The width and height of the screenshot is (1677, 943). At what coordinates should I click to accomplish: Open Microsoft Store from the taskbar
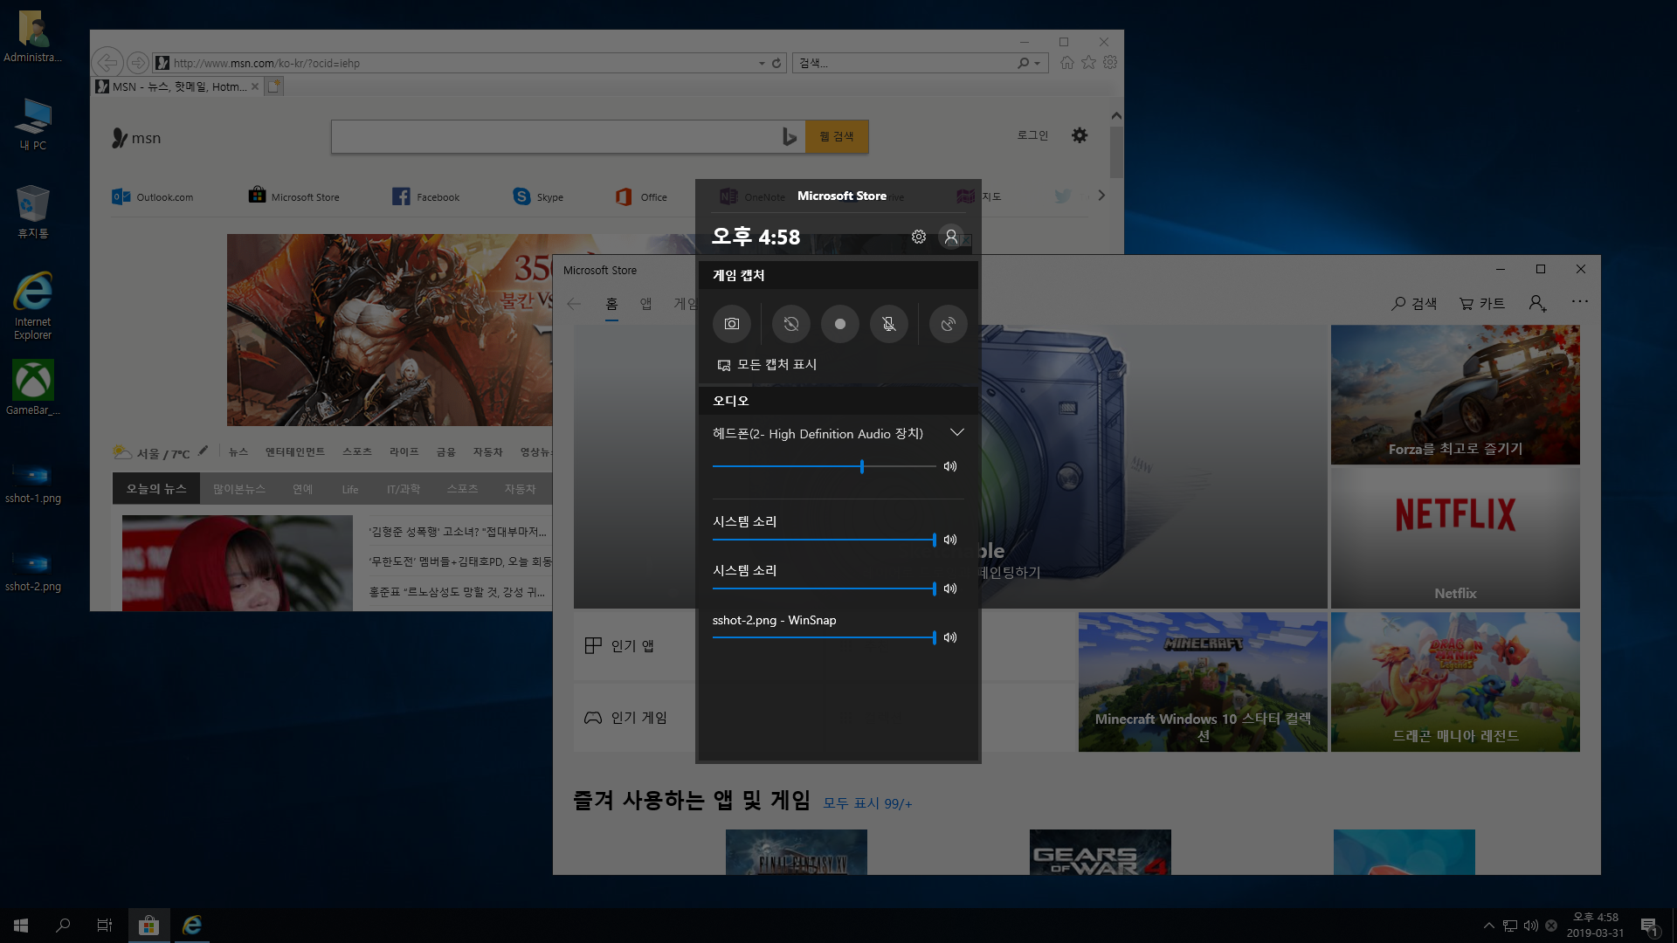pyautogui.click(x=148, y=925)
